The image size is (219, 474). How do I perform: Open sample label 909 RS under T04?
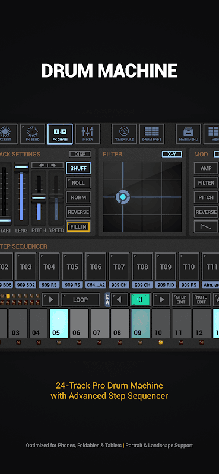tap(49, 285)
